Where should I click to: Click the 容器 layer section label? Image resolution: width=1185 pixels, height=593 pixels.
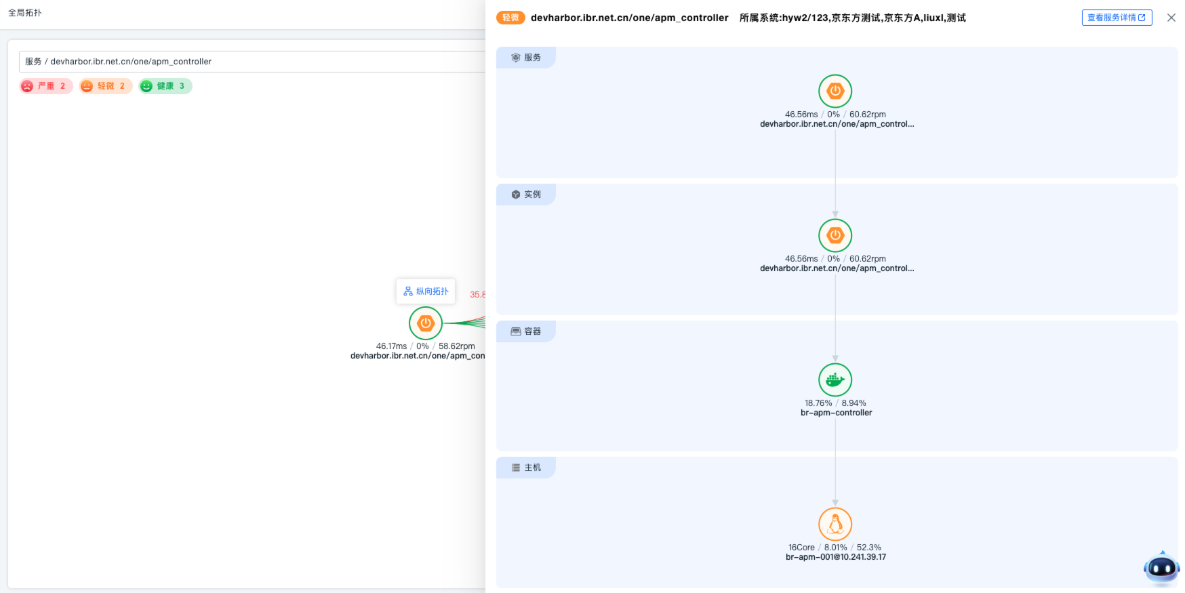pyautogui.click(x=526, y=331)
